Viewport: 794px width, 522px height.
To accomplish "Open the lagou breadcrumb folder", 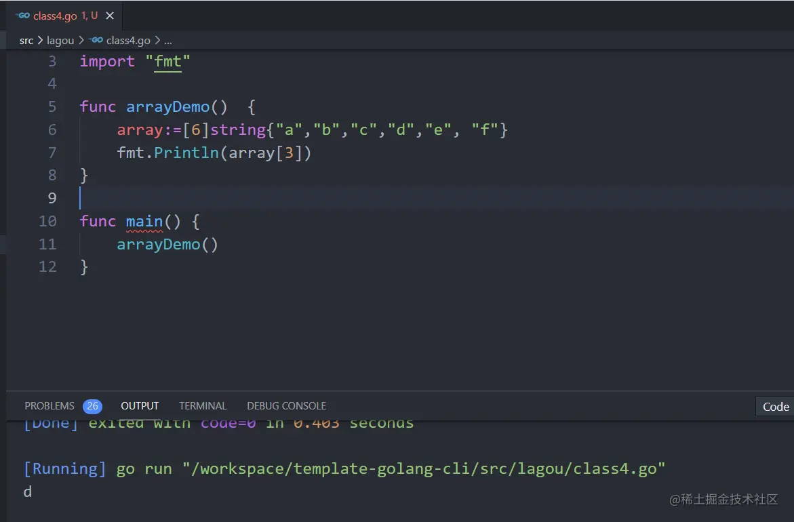I will coord(60,41).
